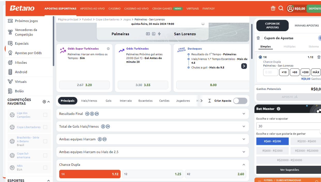Click the Bet Mentor amount field showing 30
321x182 pixels.
(288, 126)
